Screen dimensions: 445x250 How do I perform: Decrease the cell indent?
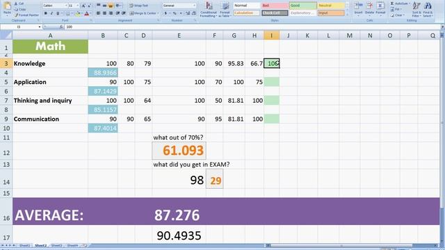tap(118, 13)
